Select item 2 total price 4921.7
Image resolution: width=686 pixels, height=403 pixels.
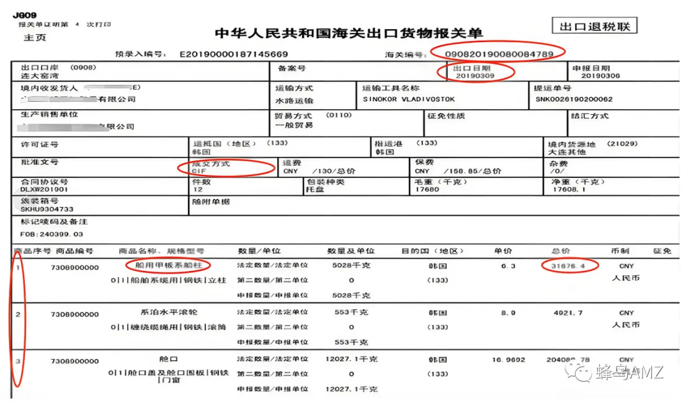coord(568,312)
